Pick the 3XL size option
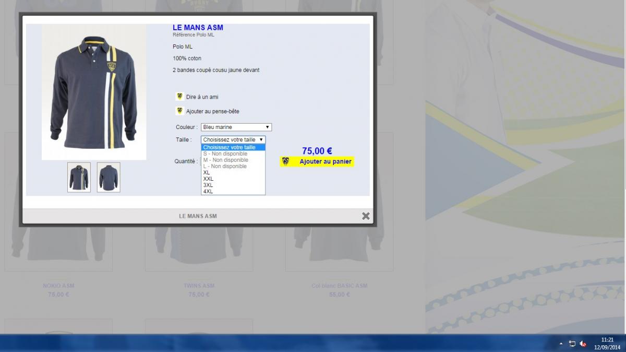 point(233,185)
